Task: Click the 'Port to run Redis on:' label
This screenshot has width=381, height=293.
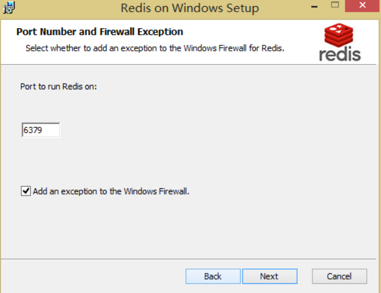Action: 58,87
